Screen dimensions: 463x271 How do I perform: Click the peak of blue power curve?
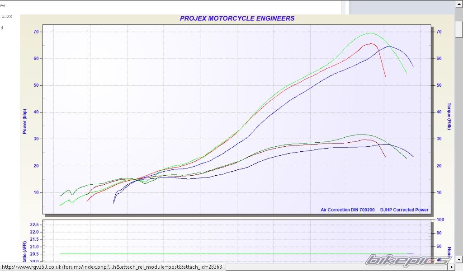(x=389, y=46)
